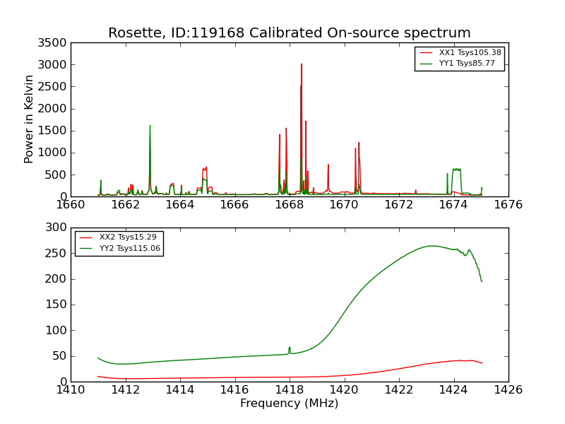This screenshot has width=565, height=424.
Task: Click the 1424 x-axis tick label
Action: tap(454, 390)
